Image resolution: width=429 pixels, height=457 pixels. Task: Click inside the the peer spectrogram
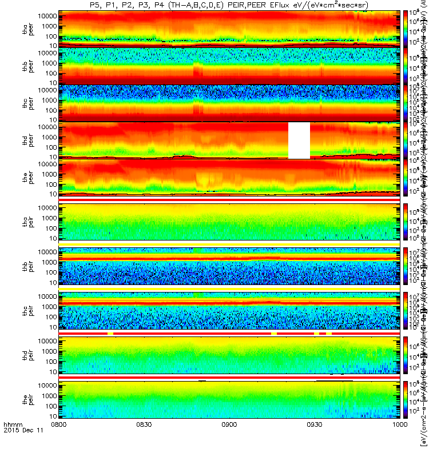click(229, 178)
